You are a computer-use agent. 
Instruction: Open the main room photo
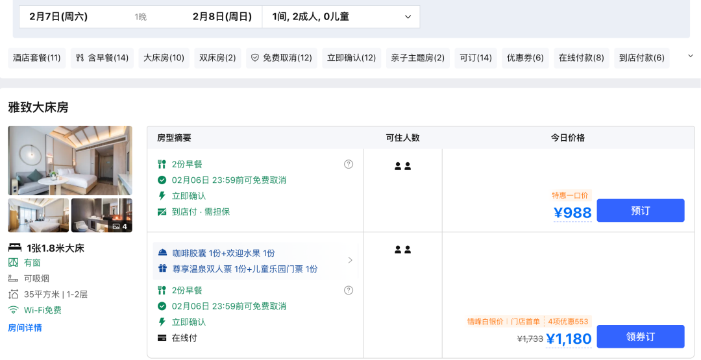(x=70, y=160)
